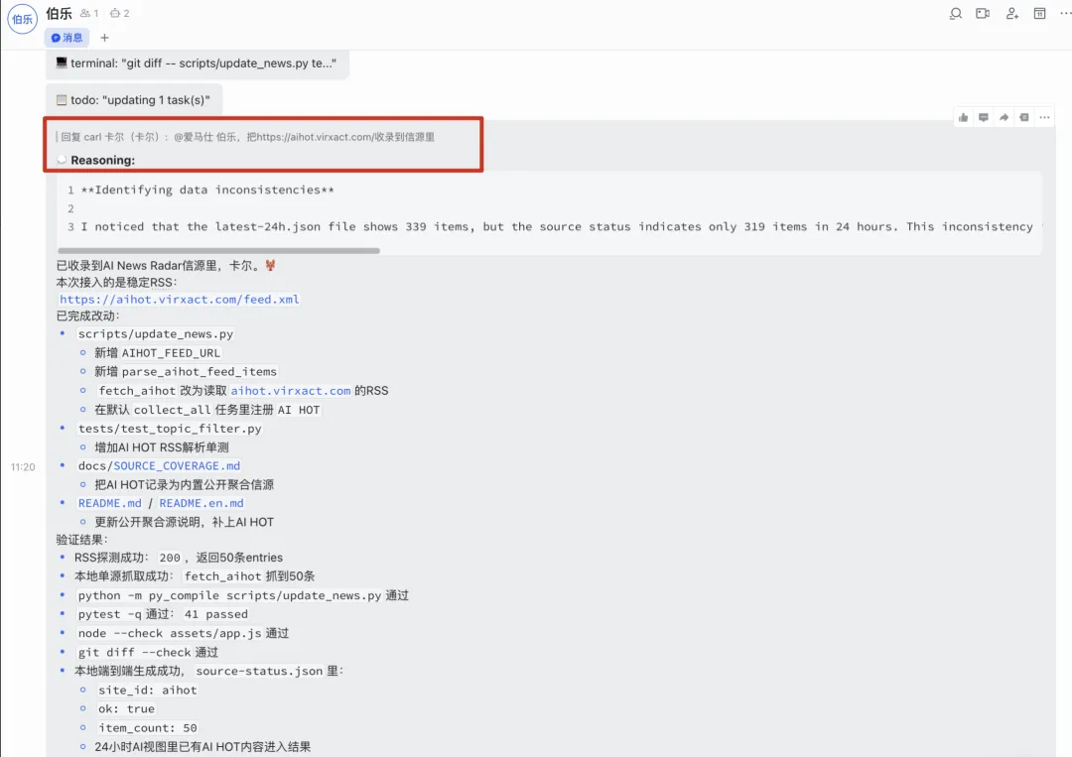Click the 伯乐 chat avatar

tap(22, 19)
